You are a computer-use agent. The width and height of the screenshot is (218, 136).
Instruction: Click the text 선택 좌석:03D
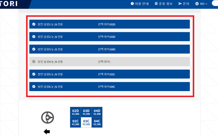[x=106, y=37]
